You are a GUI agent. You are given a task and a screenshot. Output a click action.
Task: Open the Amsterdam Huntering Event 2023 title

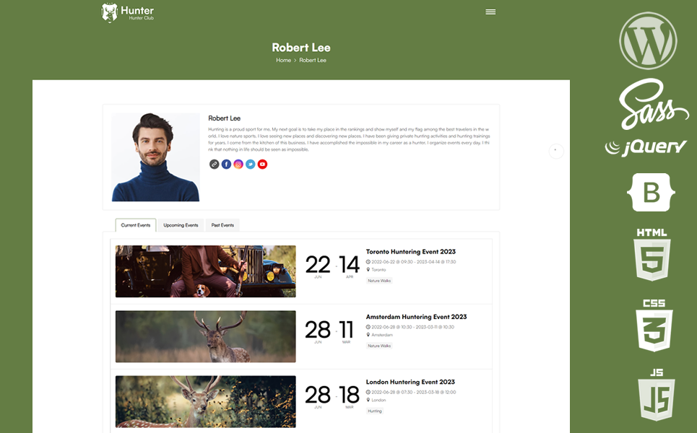click(x=416, y=317)
